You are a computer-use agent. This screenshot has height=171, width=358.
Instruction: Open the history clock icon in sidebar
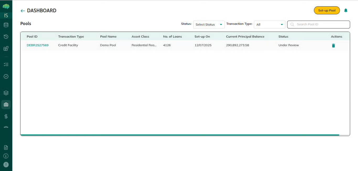(6, 37)
